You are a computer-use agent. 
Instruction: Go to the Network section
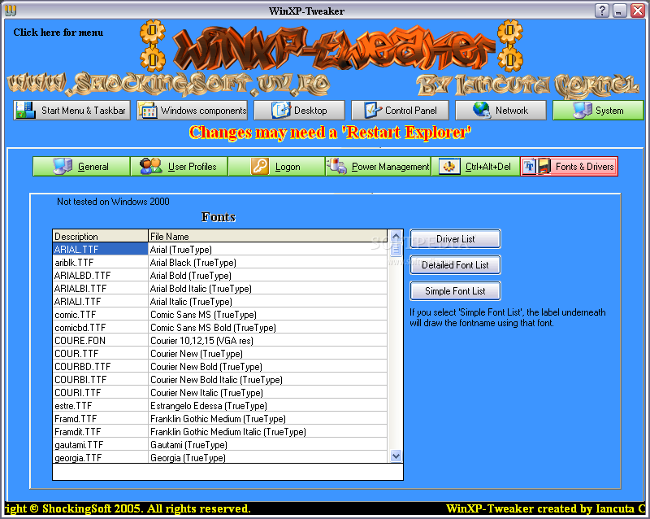500,111
